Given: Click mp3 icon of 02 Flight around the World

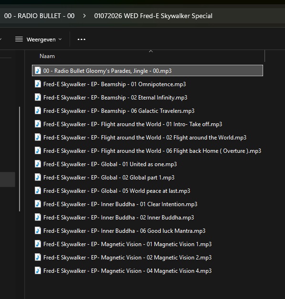Looking at the screenshot, I should coord(38,137).
